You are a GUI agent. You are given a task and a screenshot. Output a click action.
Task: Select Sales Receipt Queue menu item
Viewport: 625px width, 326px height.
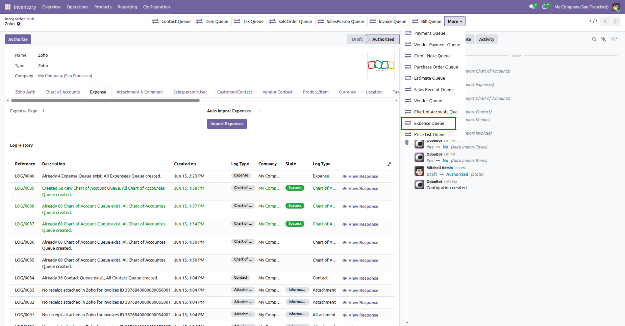click(x=433, y=89)
